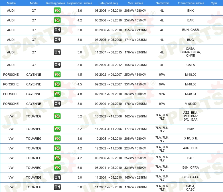
Task: Click production dates 08.2006 -> 05.2010
Action: coord(108,11)
